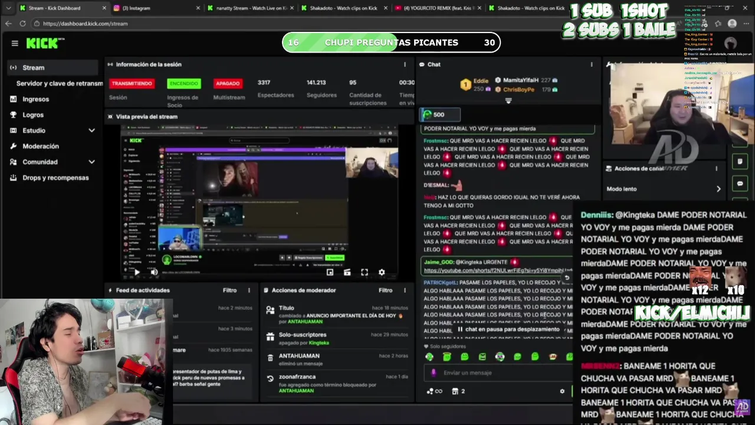Click the zoonafrzanca blocked term entry
This screenshot has height=425, width=755.
point(337,384)
